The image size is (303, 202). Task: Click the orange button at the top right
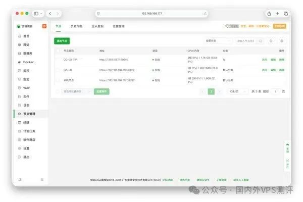(x=280, y=26)
